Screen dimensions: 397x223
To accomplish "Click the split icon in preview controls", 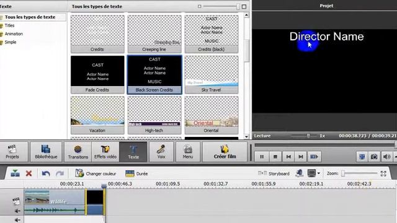I will tap(362, 157).
